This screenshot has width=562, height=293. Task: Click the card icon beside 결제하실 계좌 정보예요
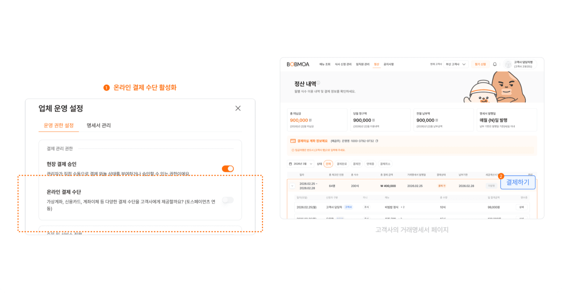coord(293,141)
